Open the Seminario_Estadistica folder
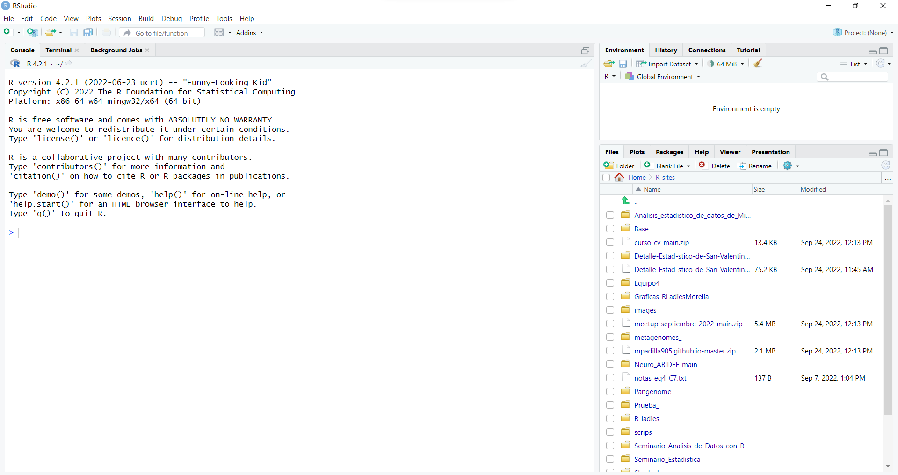Image resolution: width=898 pixels, height=475 pixels. pyautogui.click(x=667, y=459)
